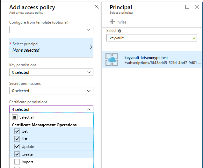Image resolution: width=203 pixels, height=168 pixels.
Task: Toggle the Select all checkbox
Action: 15,117
